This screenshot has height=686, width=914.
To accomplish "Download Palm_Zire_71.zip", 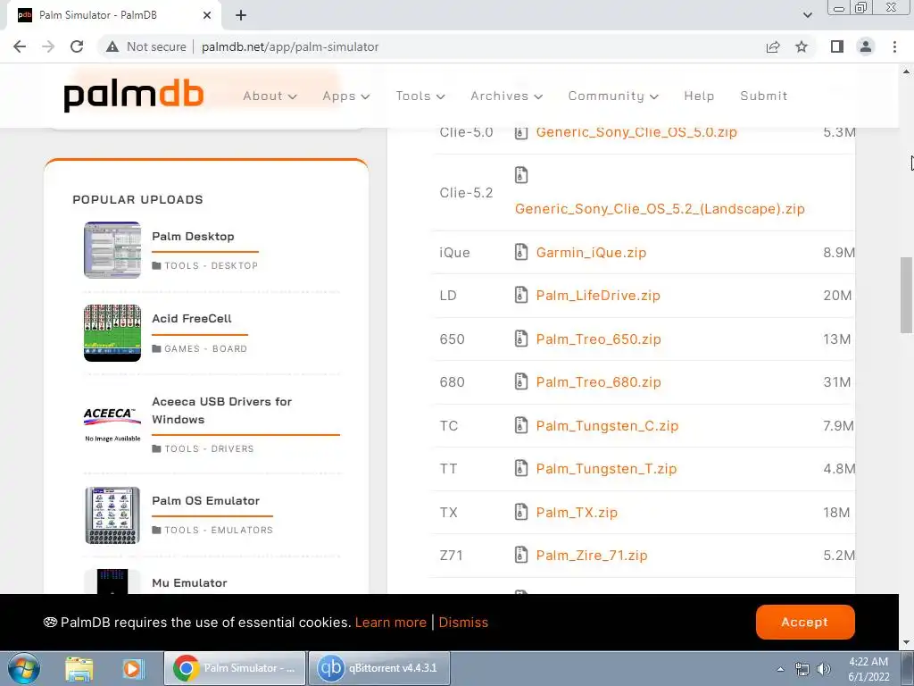I will (x=592, y=556).
